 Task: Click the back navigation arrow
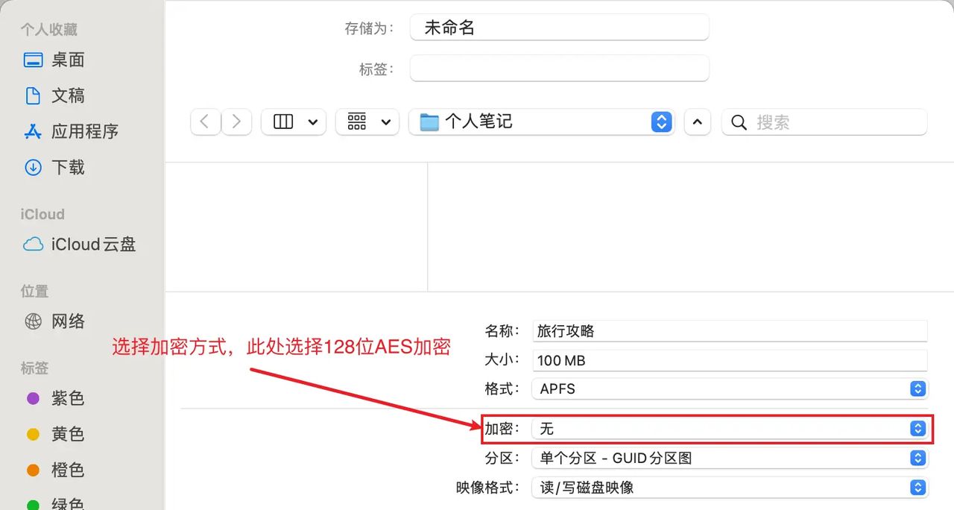tap(205, 122)
